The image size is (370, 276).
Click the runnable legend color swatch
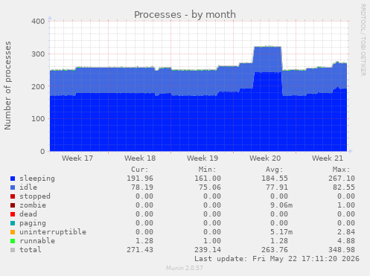coord(13,241)
